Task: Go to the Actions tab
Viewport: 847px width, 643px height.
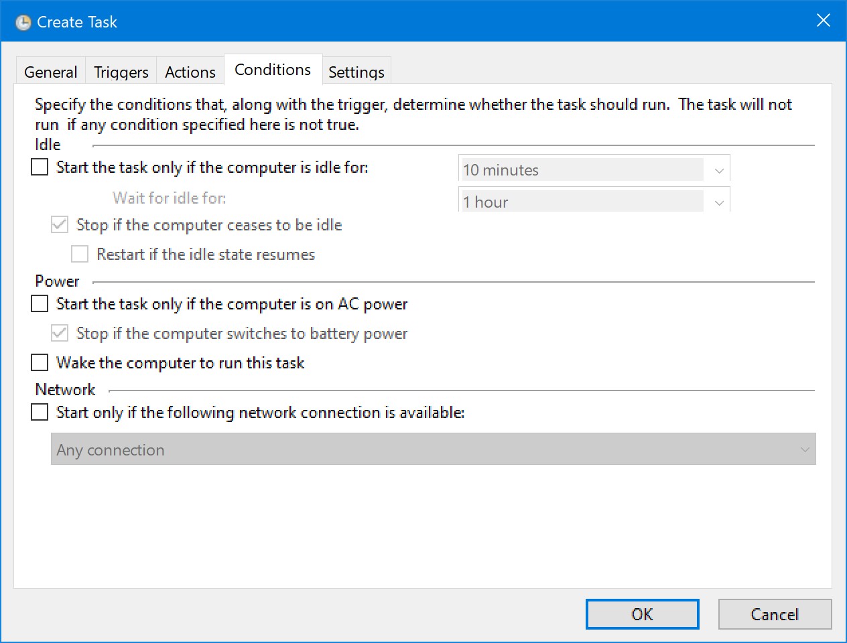Action: pos(190,72)
